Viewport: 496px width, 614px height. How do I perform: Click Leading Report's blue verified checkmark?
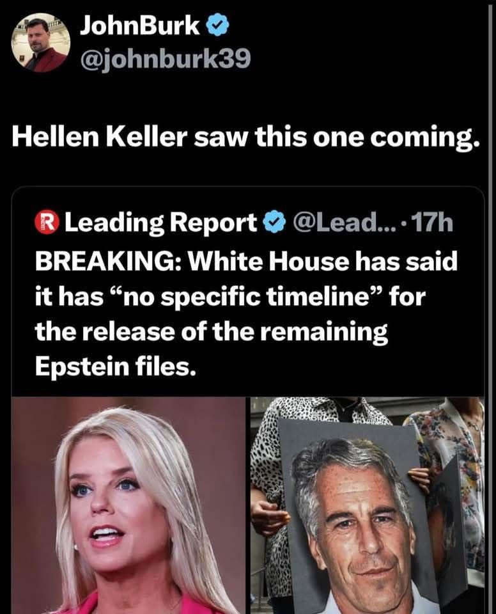click(x=273, y=223)
